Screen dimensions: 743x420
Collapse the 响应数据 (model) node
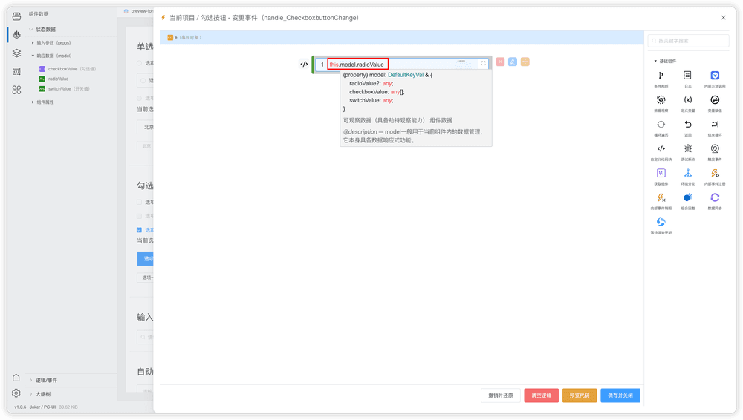tap(33, 56)
